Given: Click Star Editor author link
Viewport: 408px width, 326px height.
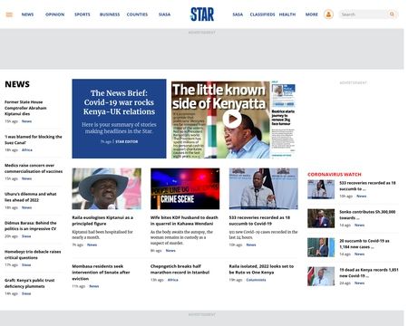Looking at the screenshot, I should pyautogui.click(x=126, y=141).
